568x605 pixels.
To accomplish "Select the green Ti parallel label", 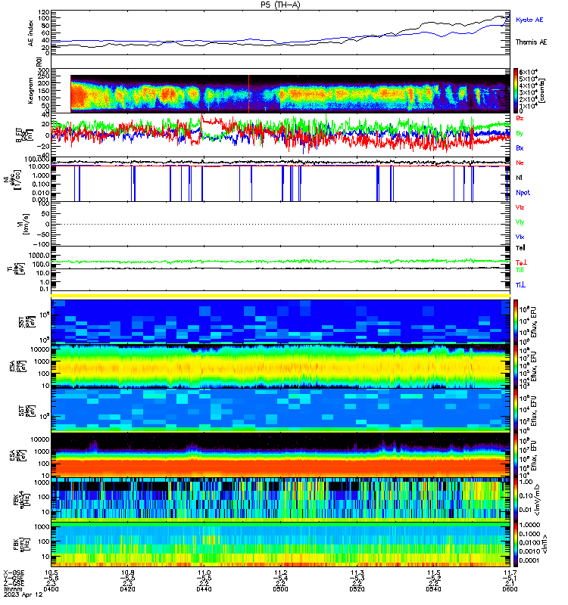I will [520, 270].
